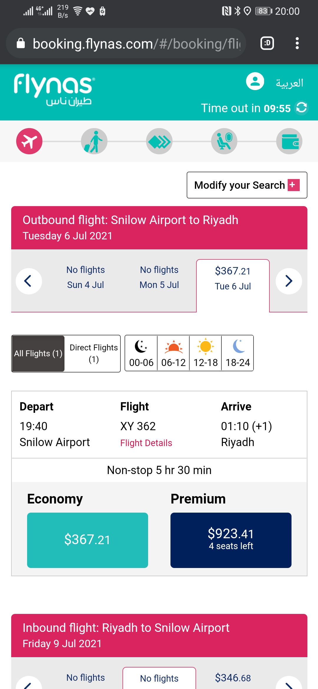Image resolution: width=318 pixels, height=689 pixels.
Task: Open browser three-dot menu
Action: coord(297,43)
